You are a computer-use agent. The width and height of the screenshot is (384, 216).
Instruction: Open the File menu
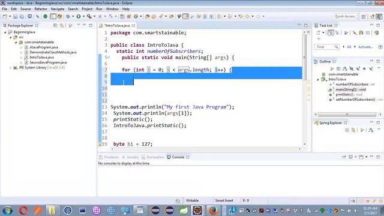coord(4,9)
